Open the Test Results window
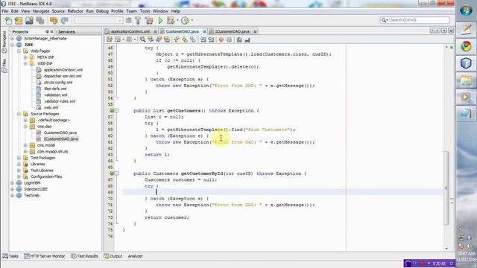This screenshot has height=268, width=477. point(84,256)
